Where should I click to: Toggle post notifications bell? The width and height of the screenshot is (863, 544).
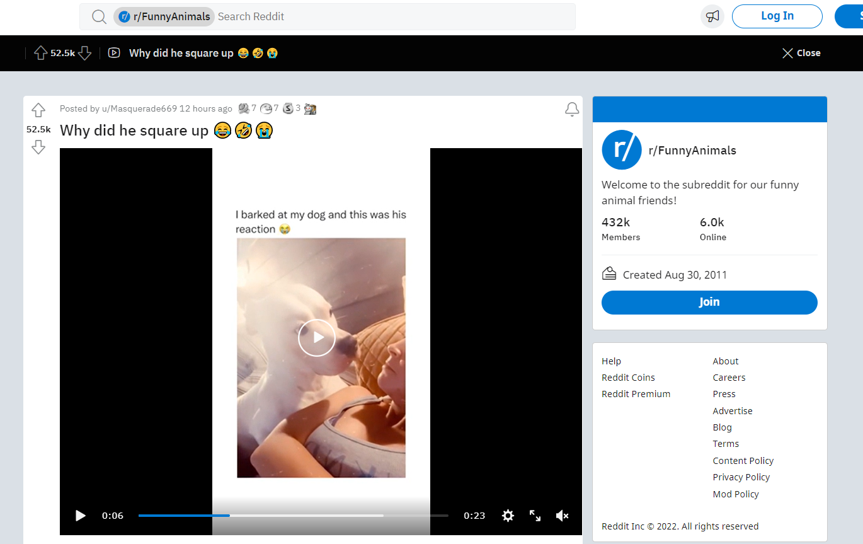(572, 110)
